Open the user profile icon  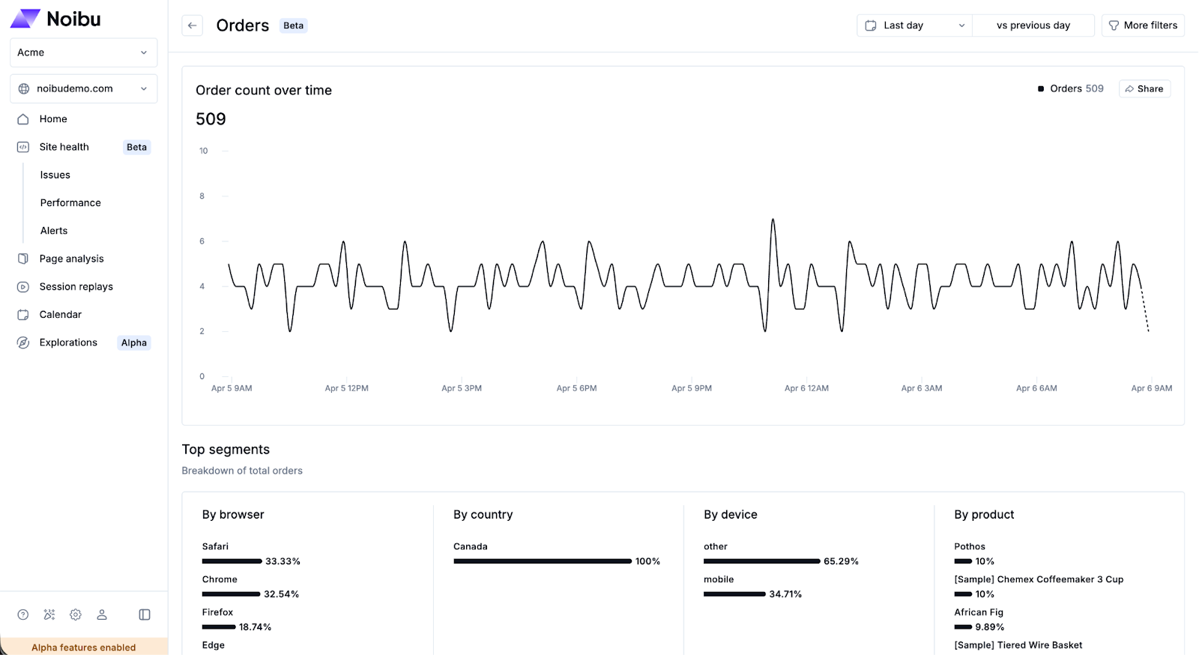tap(102, 615)
